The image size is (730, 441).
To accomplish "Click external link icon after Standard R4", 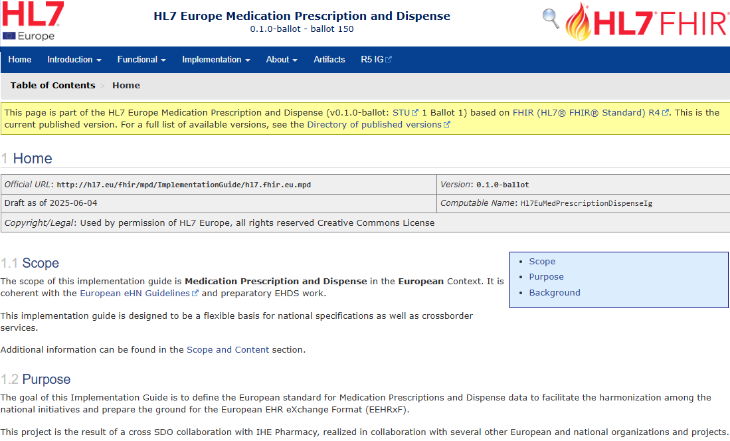I will pyautogui.click(x=666, y=113).
